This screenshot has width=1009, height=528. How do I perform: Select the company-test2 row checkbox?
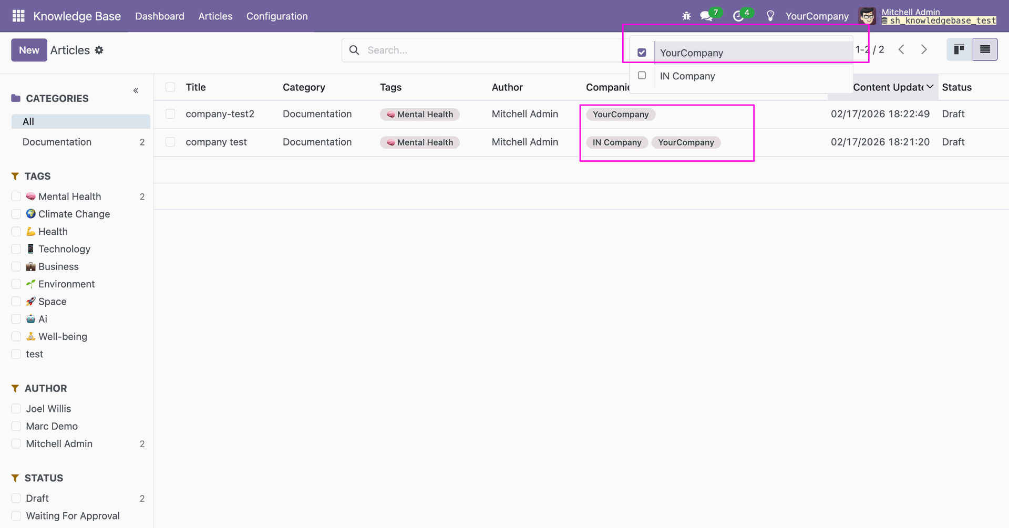[x=170, y=114]
